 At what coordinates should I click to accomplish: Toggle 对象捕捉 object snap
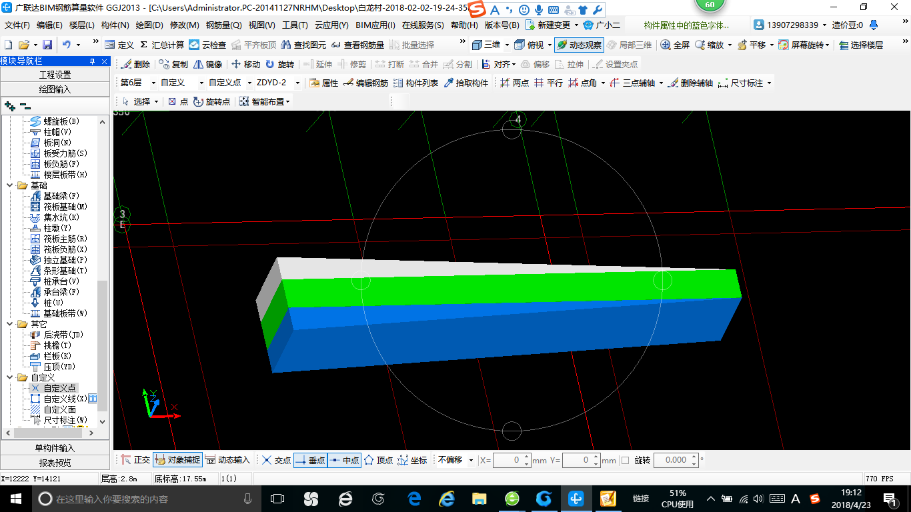click(x=177, y=460)
